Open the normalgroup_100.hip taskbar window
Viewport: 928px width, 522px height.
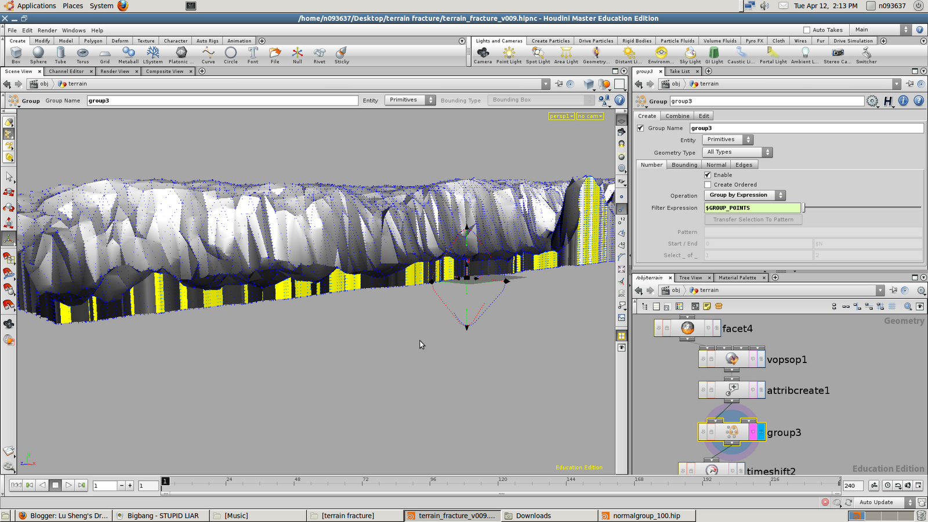coord(646,516)
